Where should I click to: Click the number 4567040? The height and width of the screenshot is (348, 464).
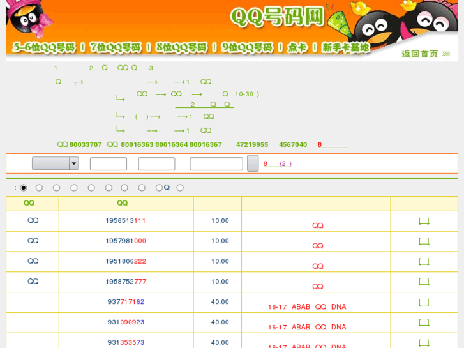[293, 144]
